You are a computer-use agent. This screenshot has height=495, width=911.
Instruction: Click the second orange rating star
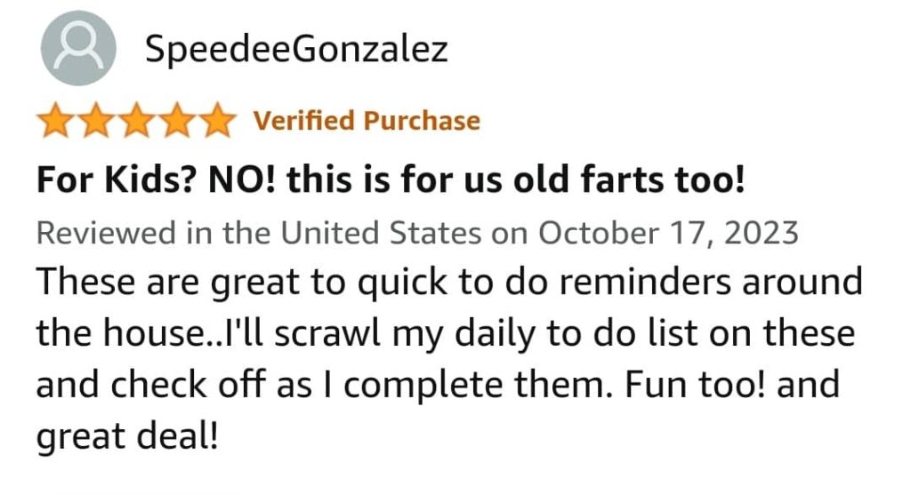[96, 120]
